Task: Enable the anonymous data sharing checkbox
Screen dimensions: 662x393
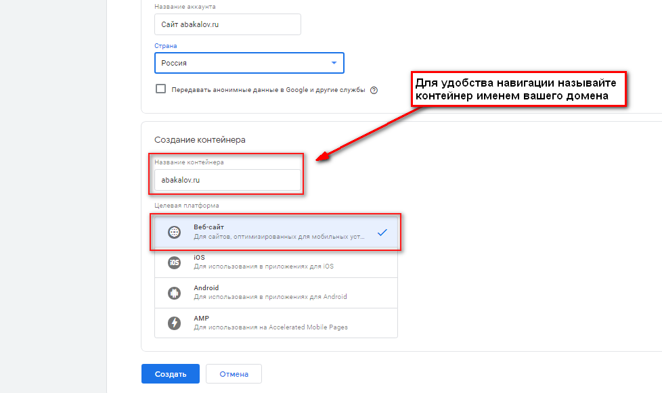Action: pyautogui.click(x=160, y=89)
